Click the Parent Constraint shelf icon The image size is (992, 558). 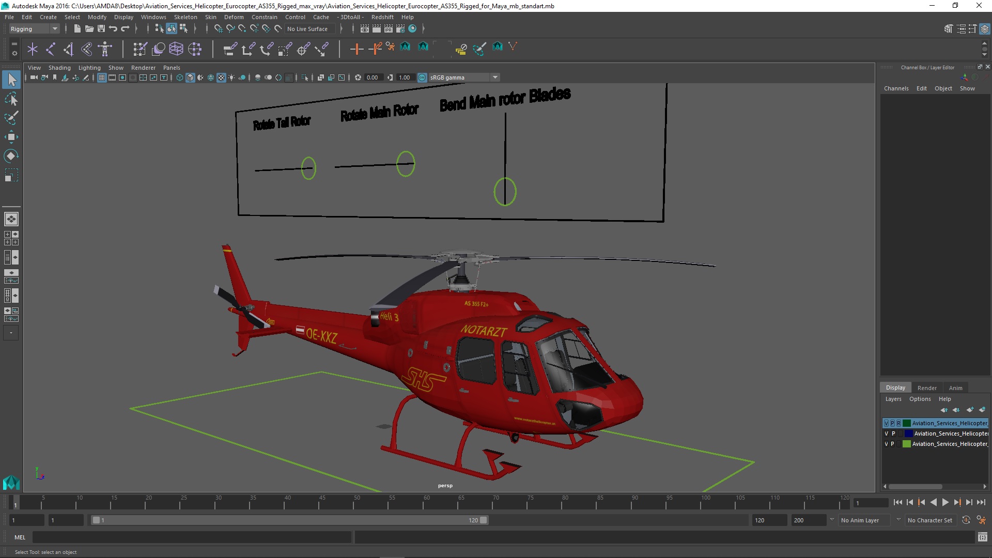coord(230,49)
